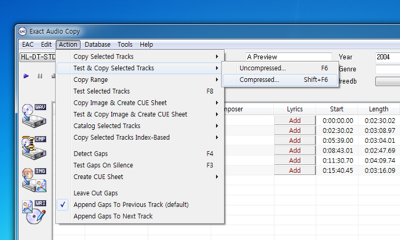Click start time 0:08:43.01
The image size is (400, 240).
pos(338,151)
